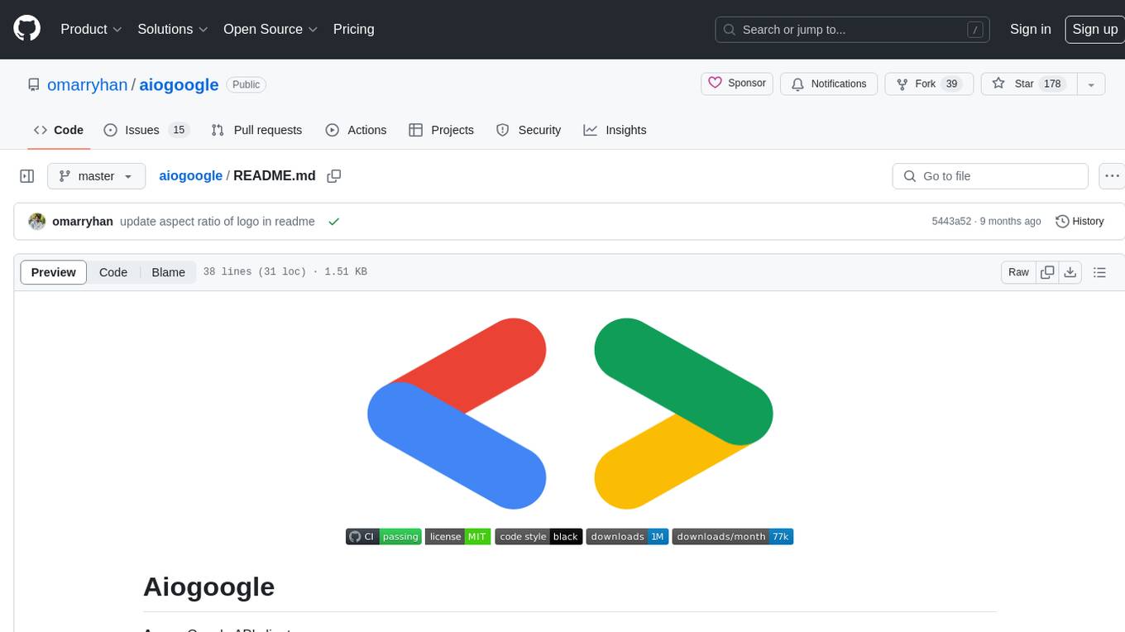Expand the Open Source menu
This screenshot has height=632, width=1125.
tap(270, 29)
